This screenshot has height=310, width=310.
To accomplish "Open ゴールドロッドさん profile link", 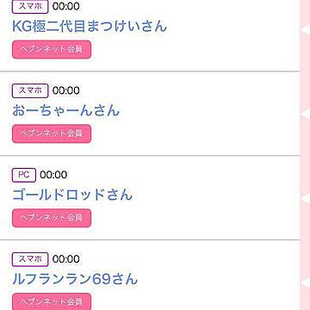I will 72,195.
